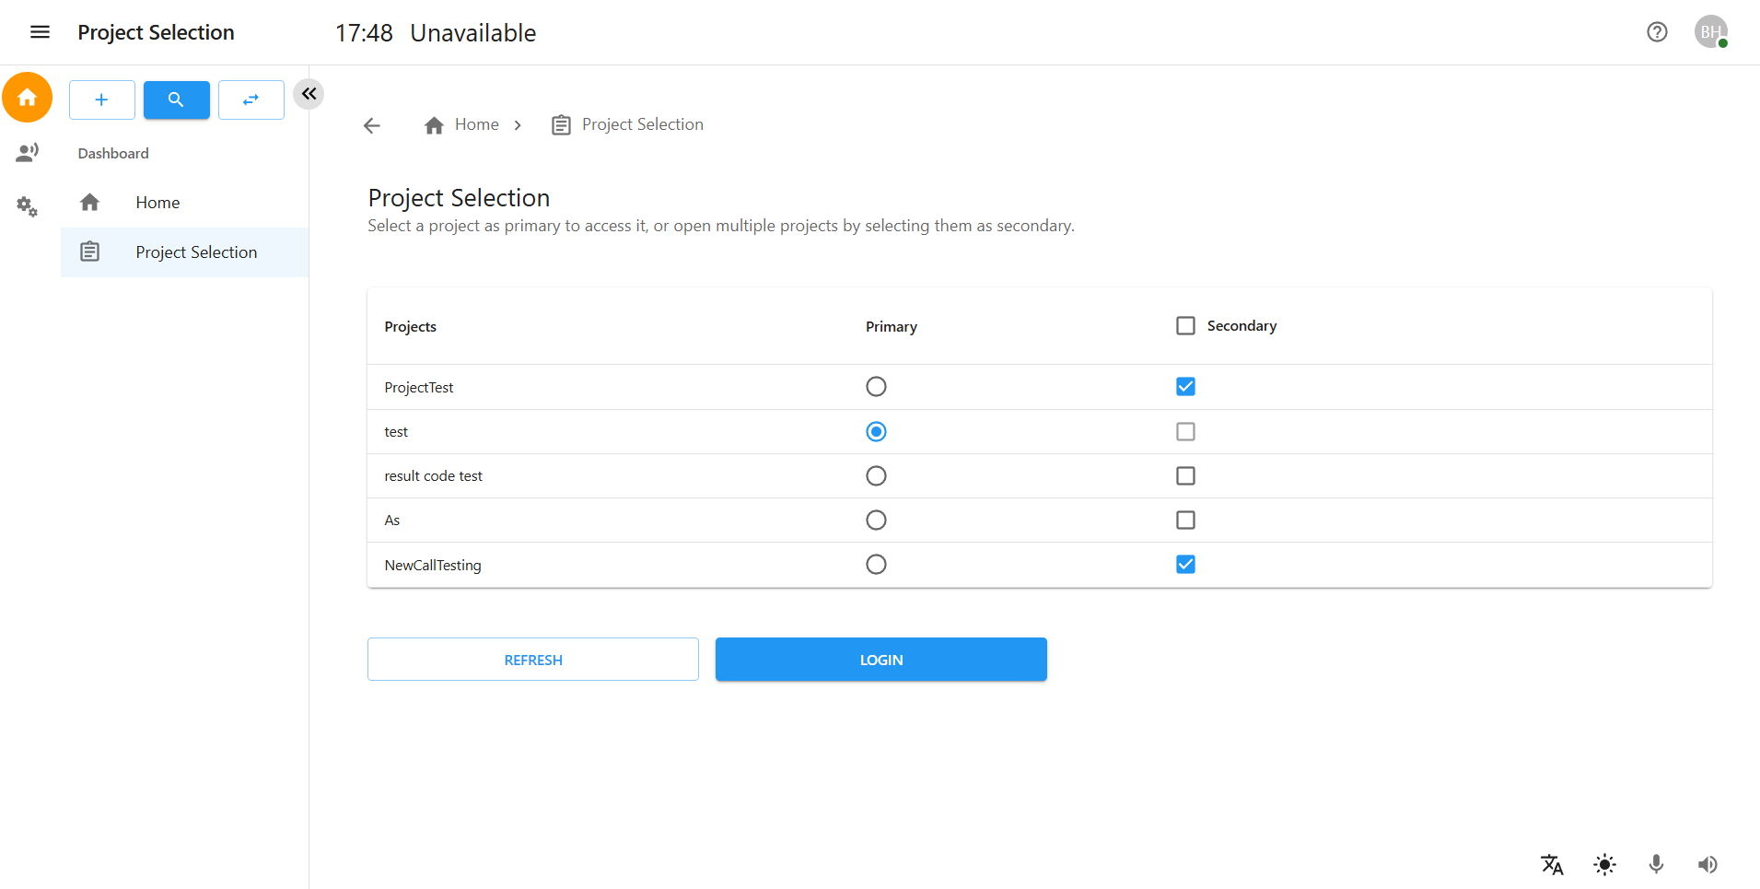Enable result code test as secondary
This screenshot has width=1760, height=889.
[1184, 475]
